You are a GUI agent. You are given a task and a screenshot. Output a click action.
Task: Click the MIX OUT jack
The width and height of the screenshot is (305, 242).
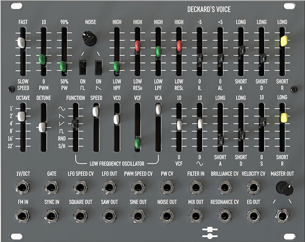[x=196, y=216]
